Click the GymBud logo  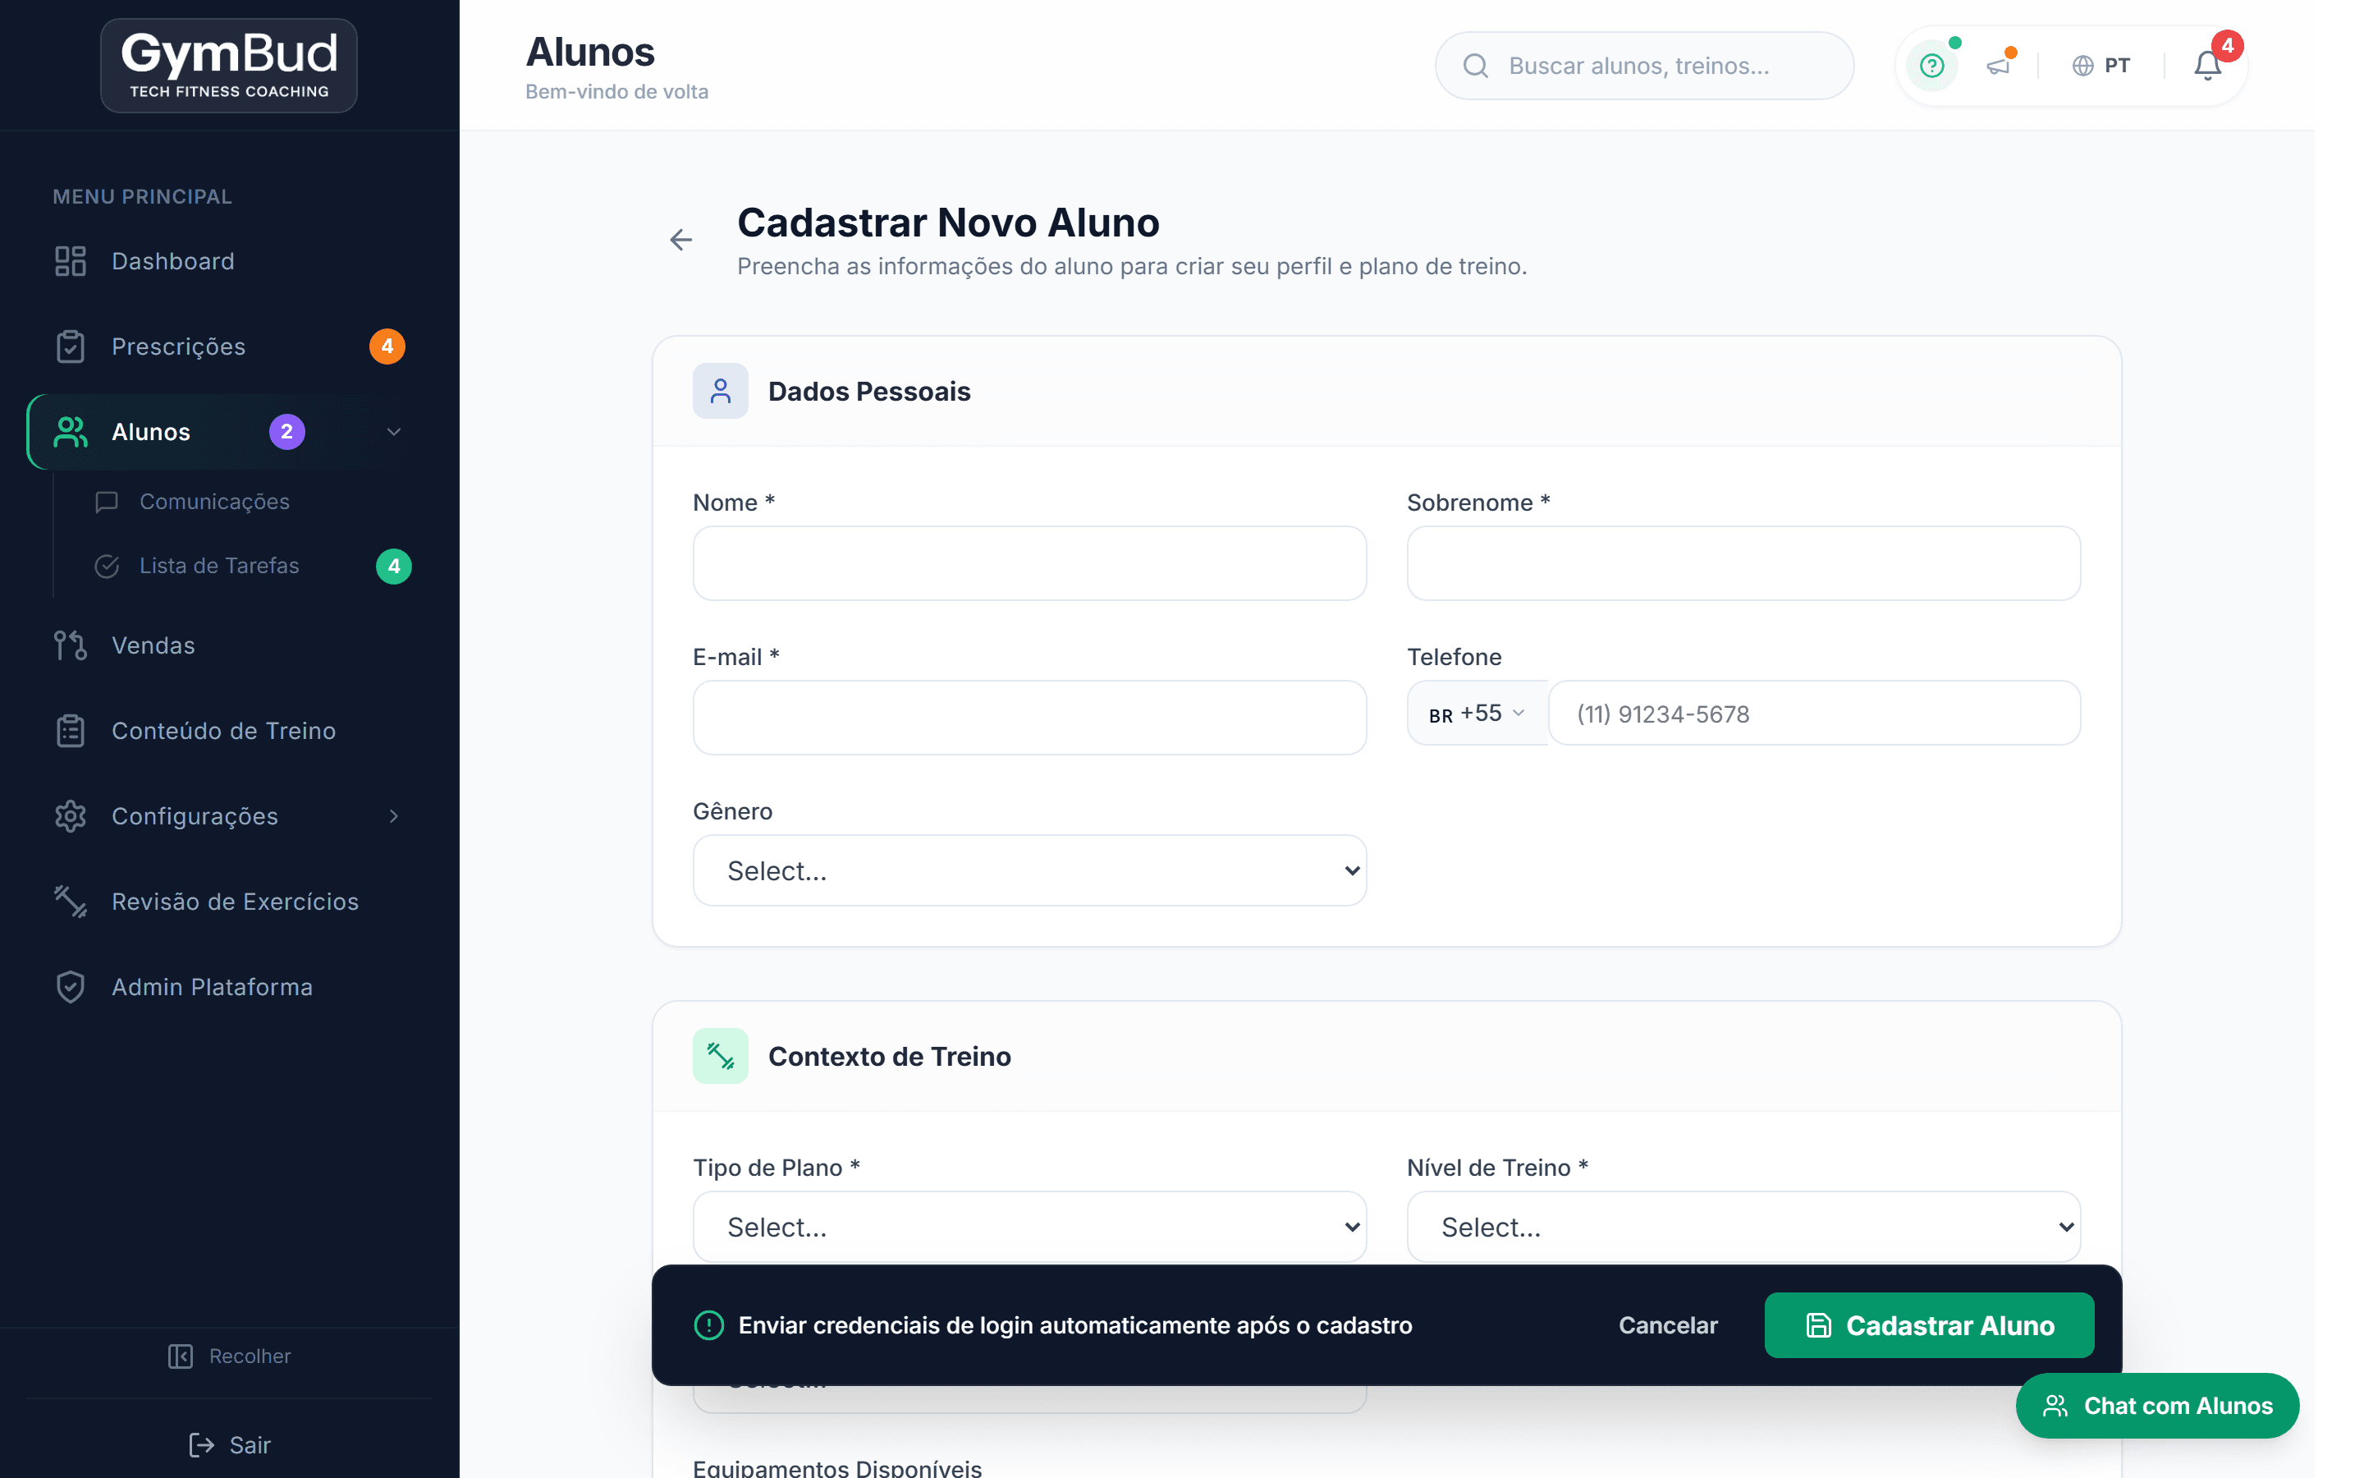[228, 66]
